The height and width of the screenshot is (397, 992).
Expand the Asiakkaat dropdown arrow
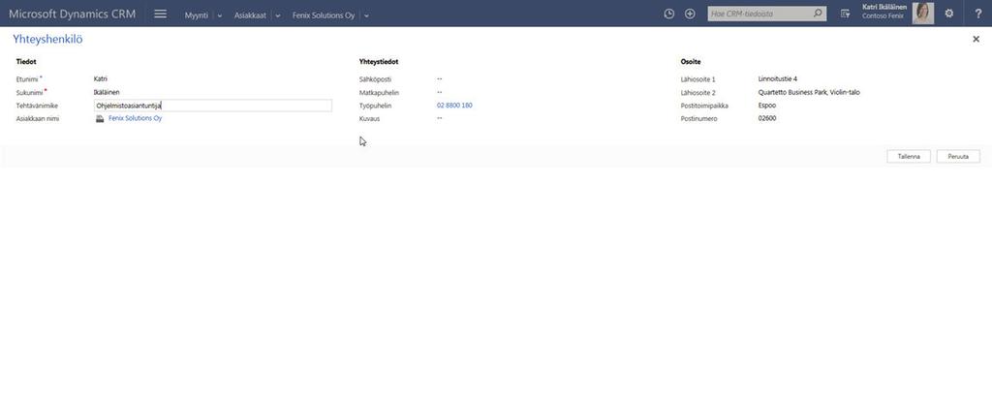point(278,15)
